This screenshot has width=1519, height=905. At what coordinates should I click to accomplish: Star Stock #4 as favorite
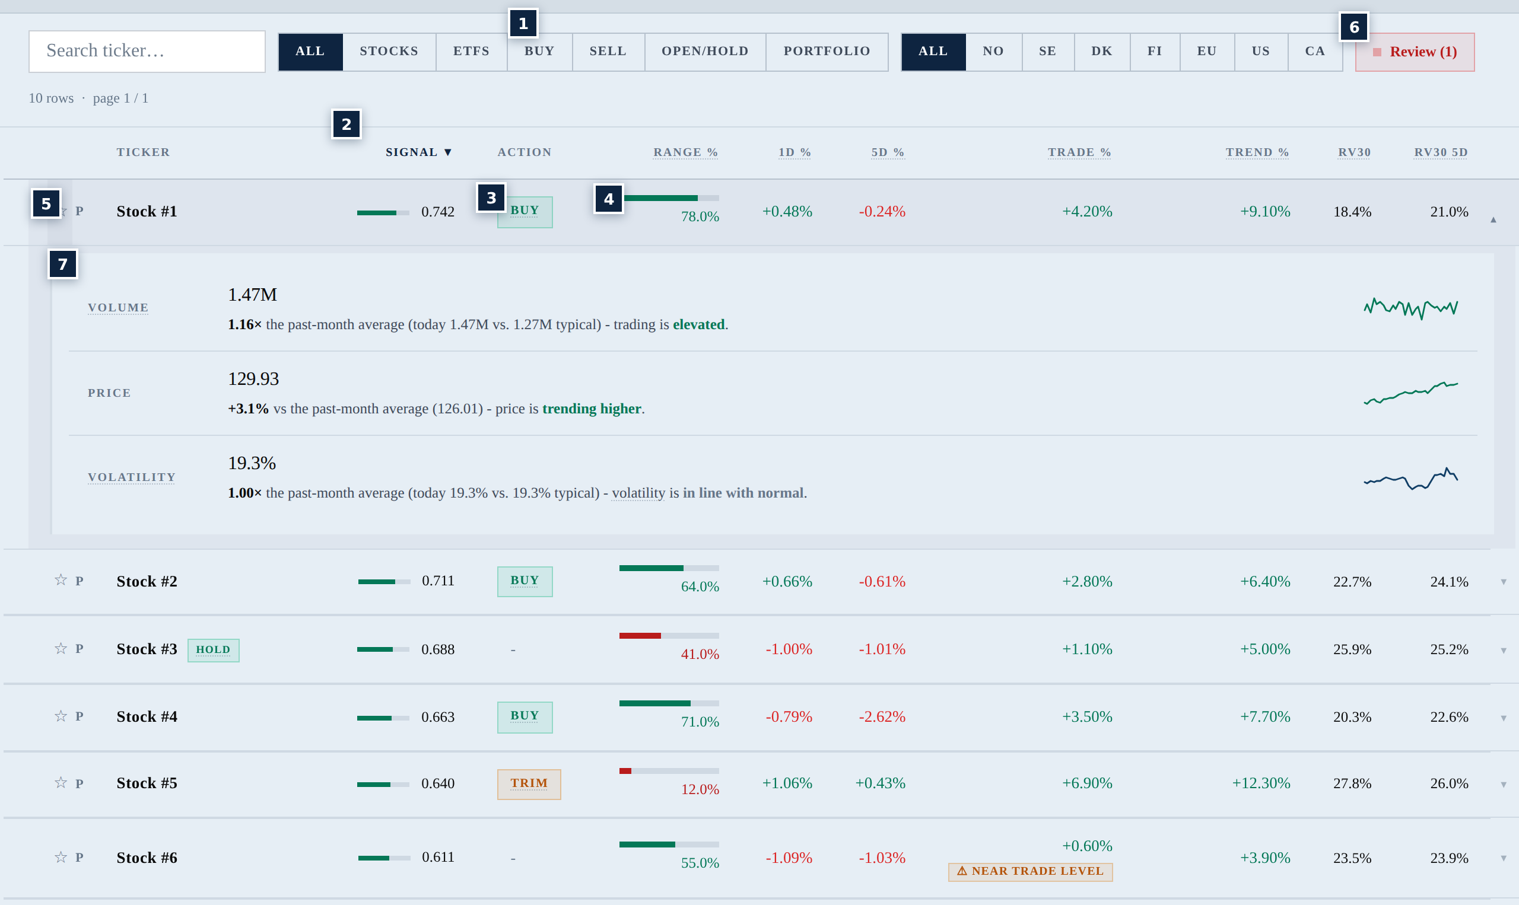(61, 716)
